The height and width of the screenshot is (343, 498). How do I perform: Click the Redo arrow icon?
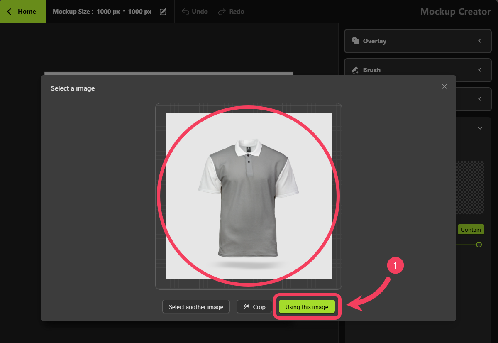pyautogui.click(x=222, y=12)
